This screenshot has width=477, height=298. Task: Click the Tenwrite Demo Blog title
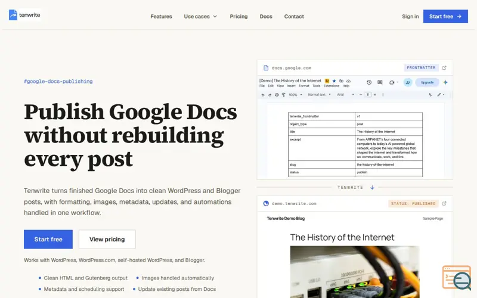pyautogui.click(x=286, y=218)
